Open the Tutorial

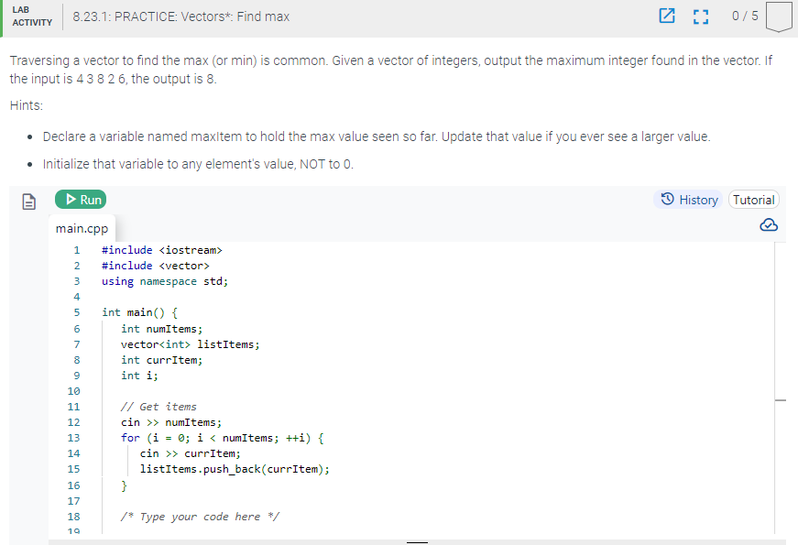[753, 199]
